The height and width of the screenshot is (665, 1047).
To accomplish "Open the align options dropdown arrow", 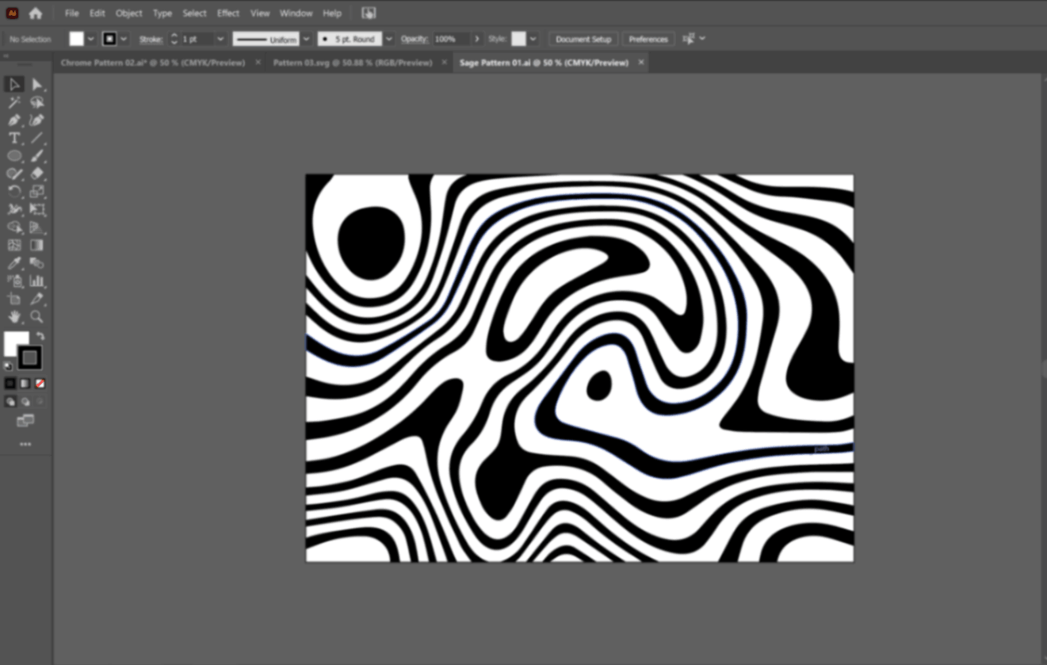I will pos(702,39).
